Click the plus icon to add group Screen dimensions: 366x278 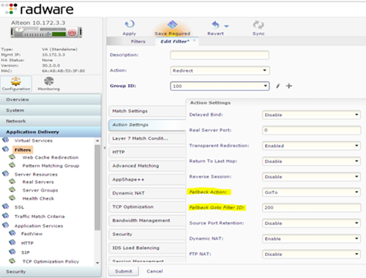click(x=289, y=86)
